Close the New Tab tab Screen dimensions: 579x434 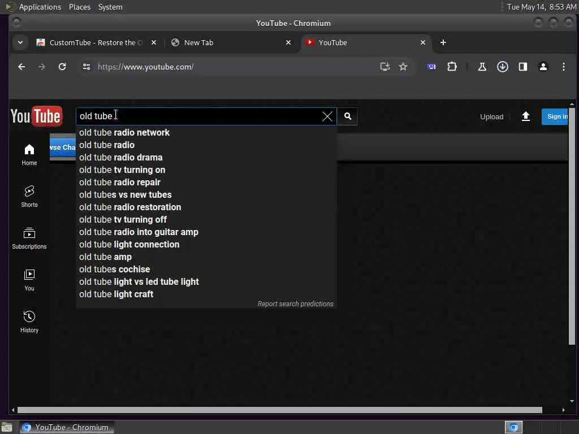click(288, 42)
